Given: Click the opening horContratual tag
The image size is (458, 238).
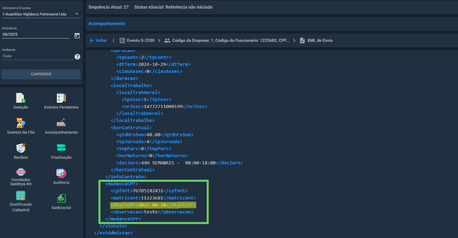Looking at the screenshot, I should [131, 128].
